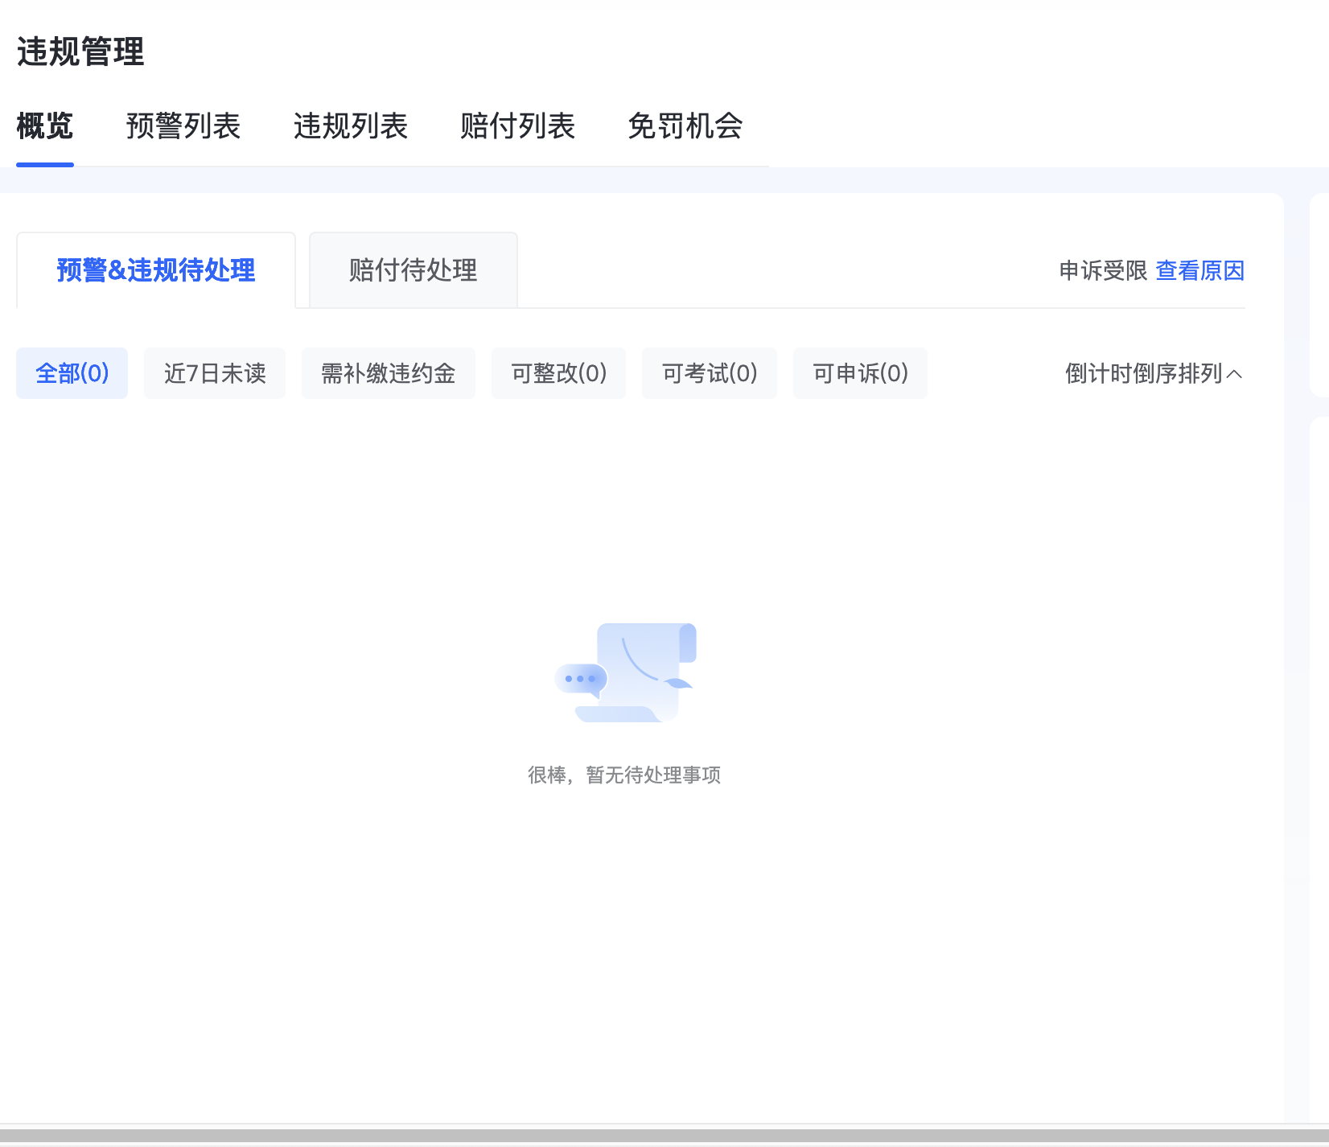Filter by 可考试(0)

tap(710, 373)
